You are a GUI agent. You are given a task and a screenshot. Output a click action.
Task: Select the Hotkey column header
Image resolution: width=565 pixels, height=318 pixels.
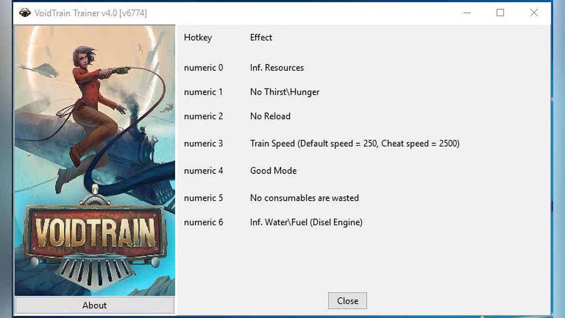198,38
